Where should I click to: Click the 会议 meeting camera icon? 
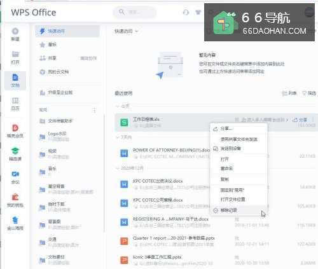(x=15, y=174)
